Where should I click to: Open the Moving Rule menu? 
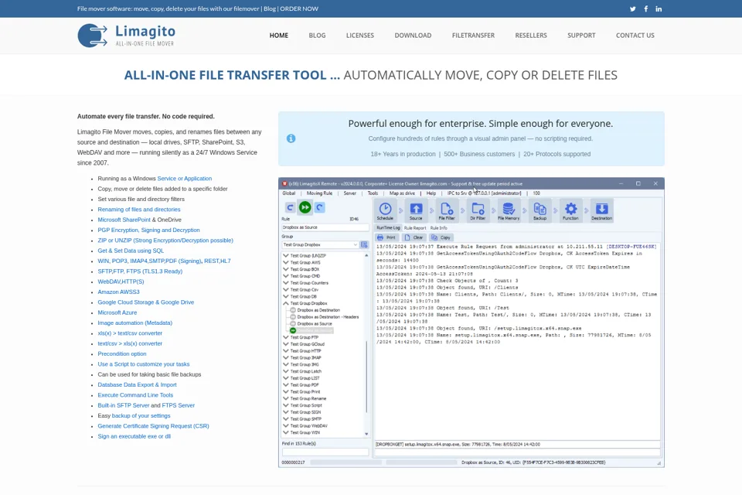(319, 193)
